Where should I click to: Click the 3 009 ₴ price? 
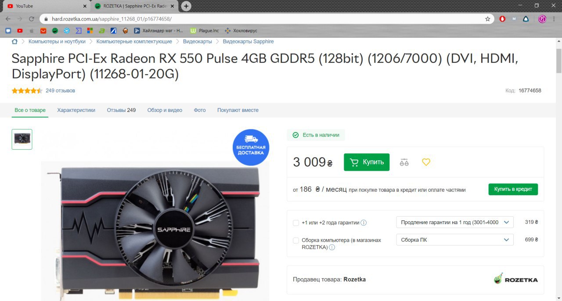313,162
